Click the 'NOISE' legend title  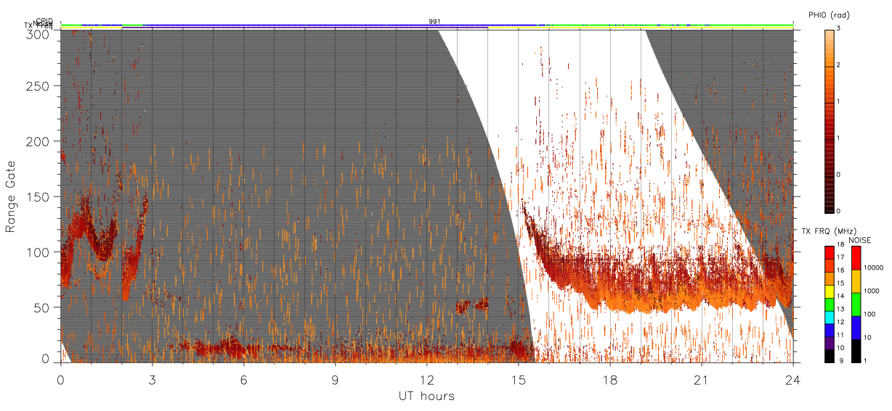pos(860,240)
